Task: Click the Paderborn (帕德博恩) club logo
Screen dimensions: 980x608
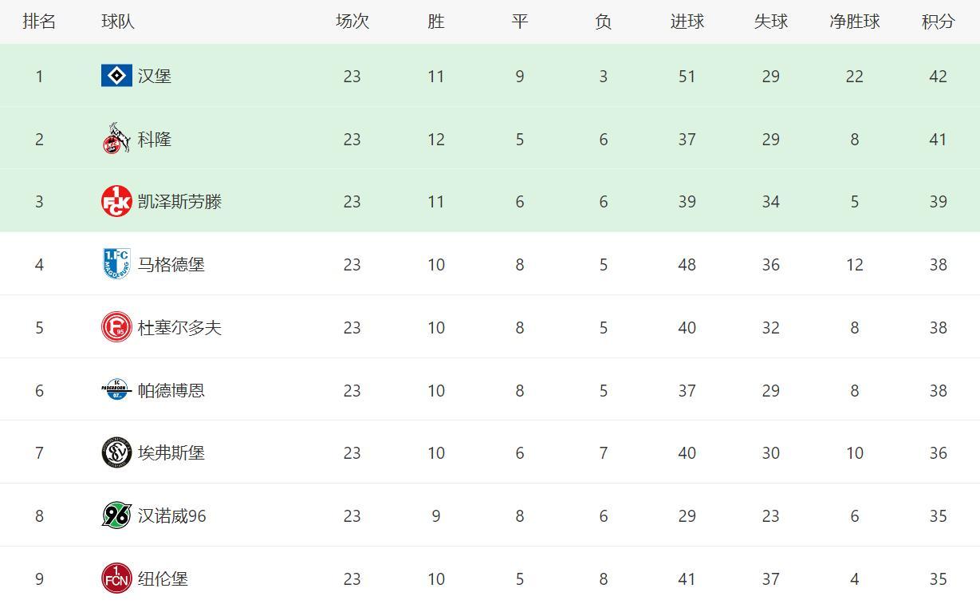Action: click(x=116, y=390)
